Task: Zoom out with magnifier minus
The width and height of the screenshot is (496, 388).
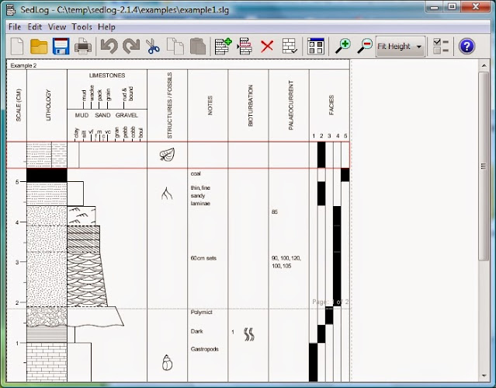Action: (365, 47)
